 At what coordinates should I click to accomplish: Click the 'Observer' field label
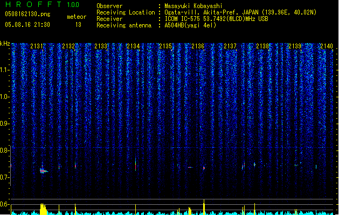coord(109,6)
